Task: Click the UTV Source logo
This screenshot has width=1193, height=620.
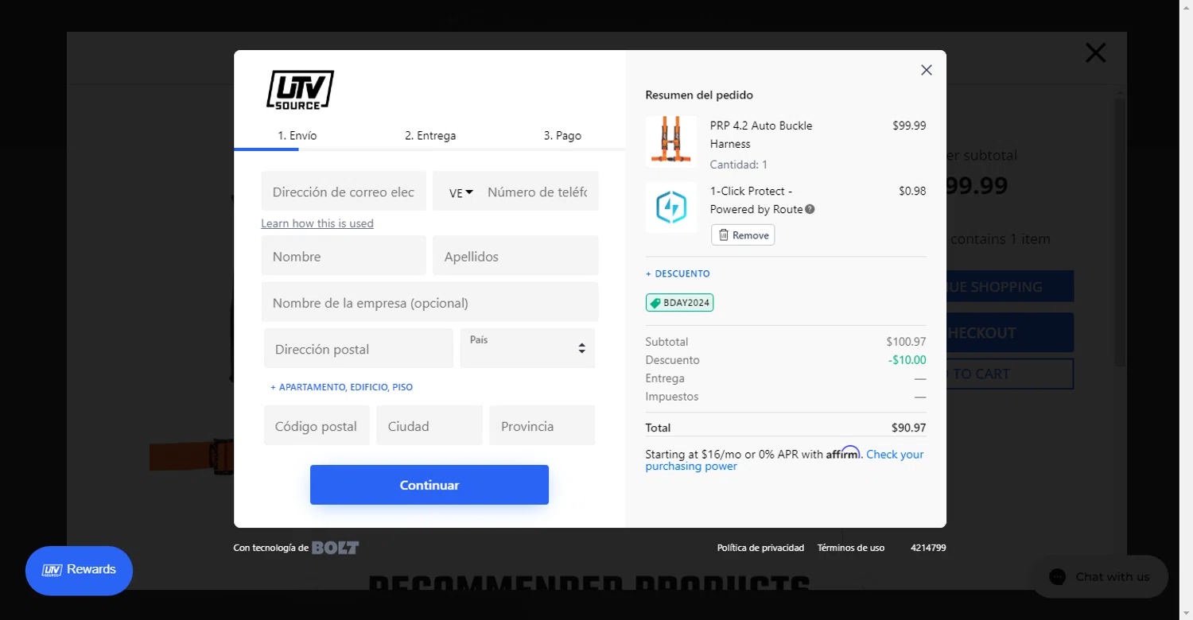Action: [x=300, y=90]
